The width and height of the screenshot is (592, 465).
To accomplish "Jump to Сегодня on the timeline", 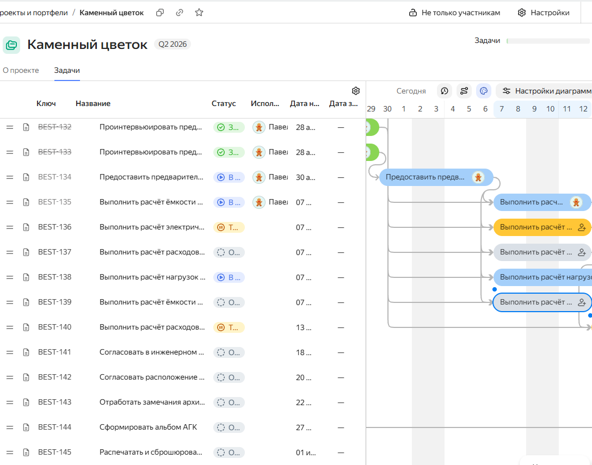I will 411,91.
